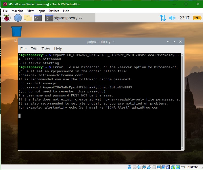
Task: Click the CTRL DIREITO host key label
Action: click(189, 167)
